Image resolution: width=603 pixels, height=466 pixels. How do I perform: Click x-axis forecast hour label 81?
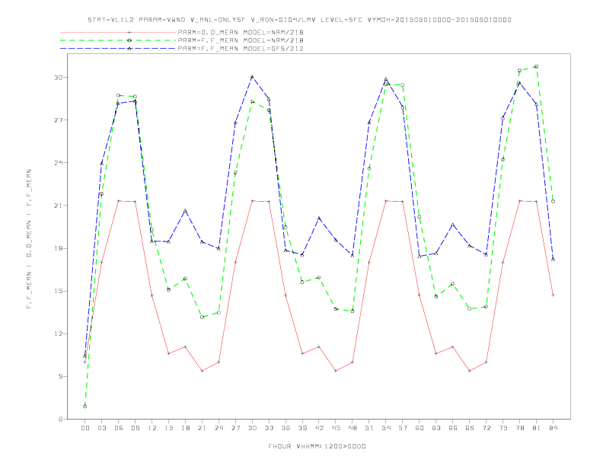coord(537,428)
